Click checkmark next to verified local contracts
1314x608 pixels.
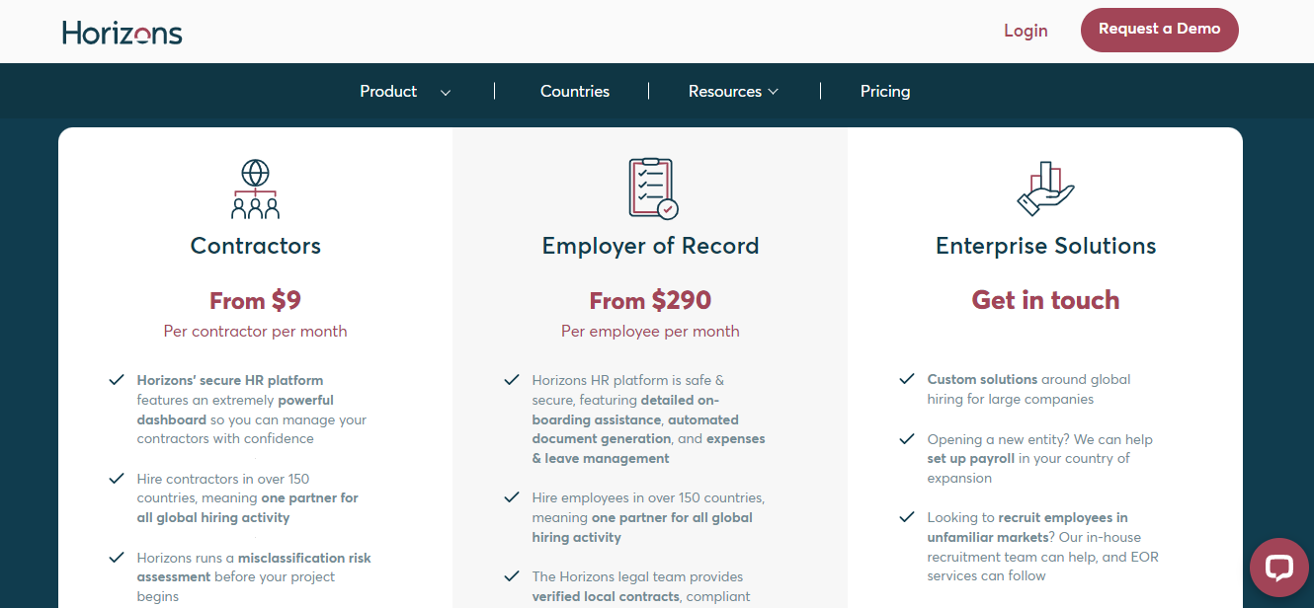tap(512, 576)
